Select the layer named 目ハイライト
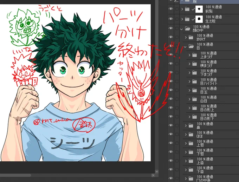 [209, 83]
